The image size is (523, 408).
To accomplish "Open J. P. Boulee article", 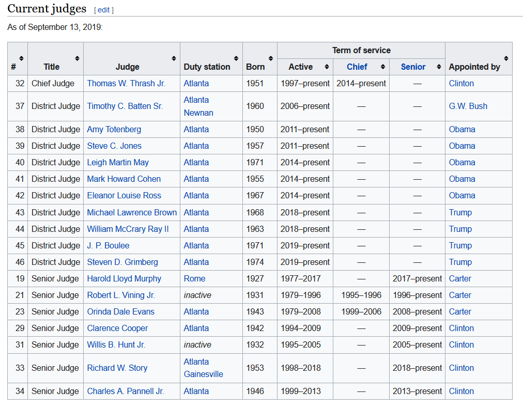I will [108, 246].
